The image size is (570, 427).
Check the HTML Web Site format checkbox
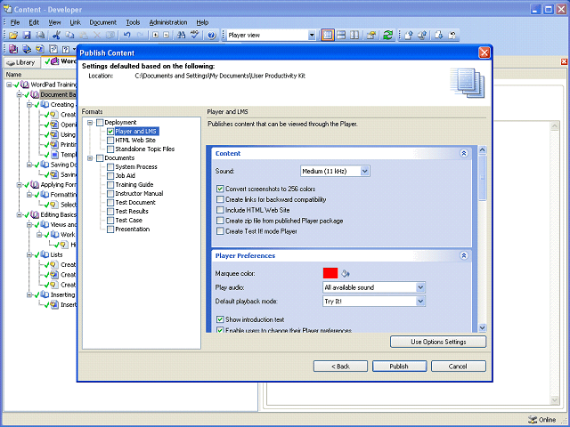110,141
